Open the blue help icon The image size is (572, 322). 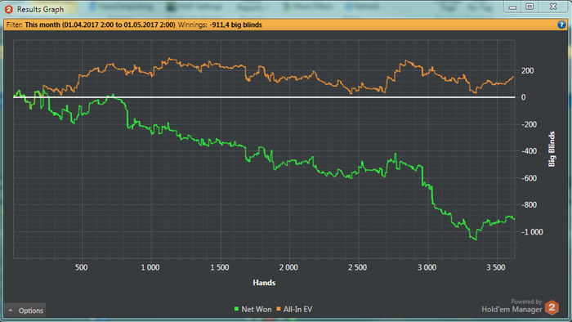[x=561, y=25]
